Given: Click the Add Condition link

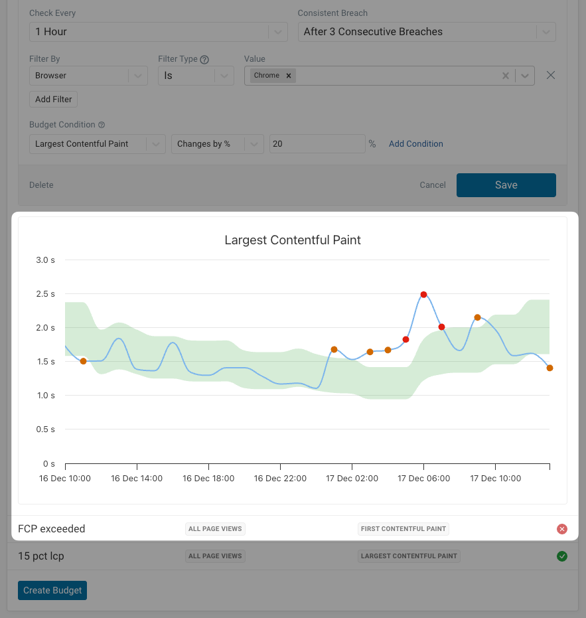Looking at the screenshot, I should tap(415, 144).
